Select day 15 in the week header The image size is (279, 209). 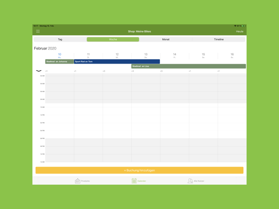pyautogui.click(x=203, y=55)
